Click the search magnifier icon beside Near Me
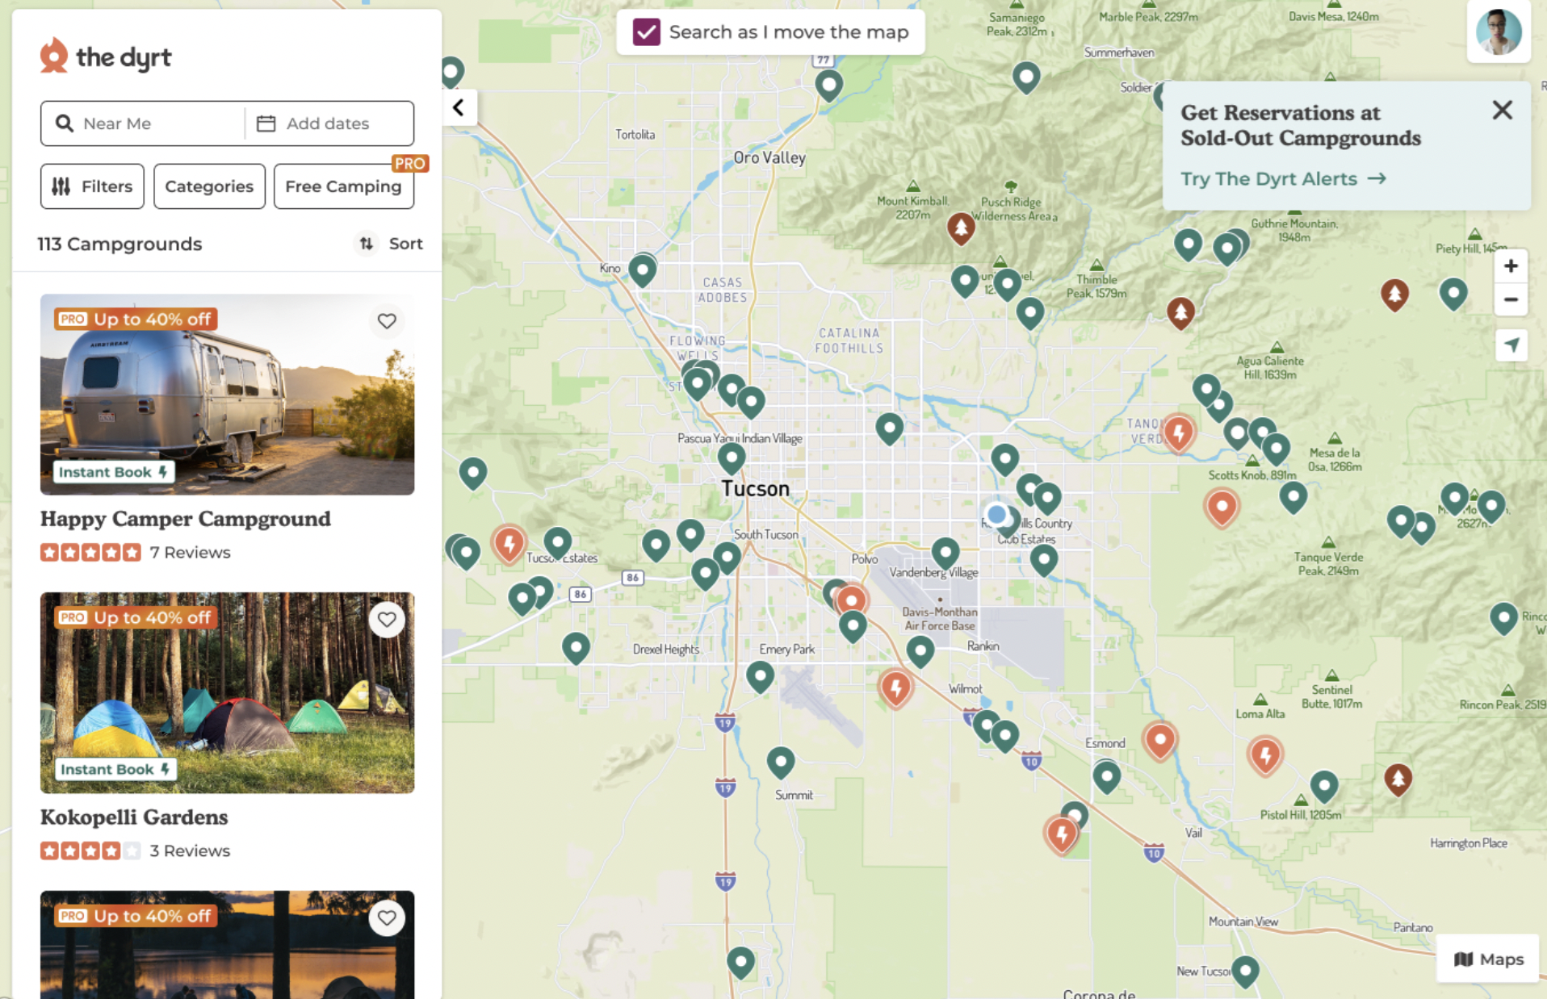Viewport: 1547px width, 999px height. click(x=64, y=123)
